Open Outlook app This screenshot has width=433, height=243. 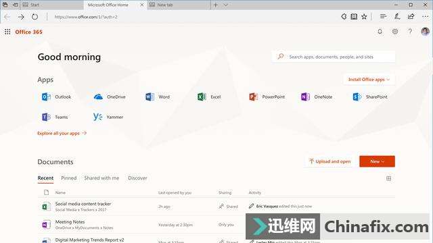pos(57,97)
